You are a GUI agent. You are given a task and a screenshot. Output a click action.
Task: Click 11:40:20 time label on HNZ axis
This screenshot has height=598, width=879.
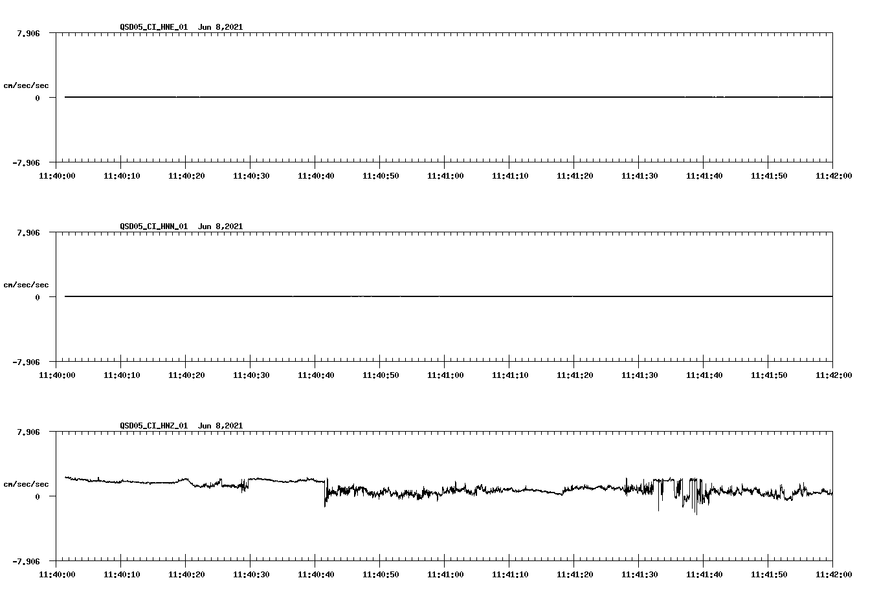tap(186, 575)
